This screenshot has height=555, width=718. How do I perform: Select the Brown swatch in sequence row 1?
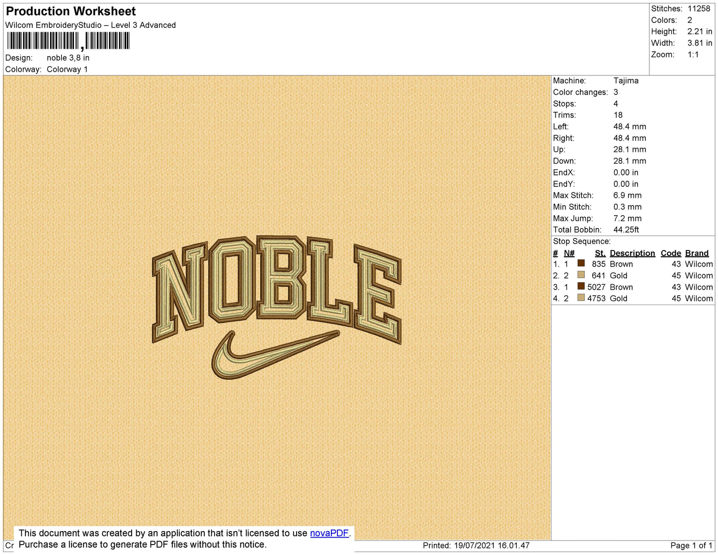click(581, 263)
